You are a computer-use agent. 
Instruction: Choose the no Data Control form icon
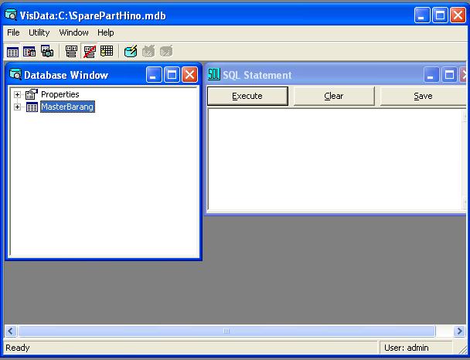(90, 52)
